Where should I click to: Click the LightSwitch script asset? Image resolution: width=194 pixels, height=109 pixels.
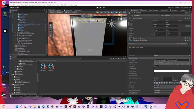click(x=43, y=67)
